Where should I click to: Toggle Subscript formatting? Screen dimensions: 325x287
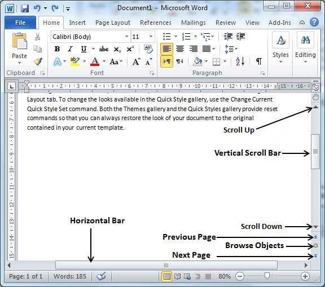[117, 50]
